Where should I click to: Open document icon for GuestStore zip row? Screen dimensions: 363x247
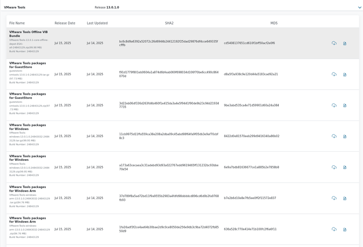tap(345, 105)
